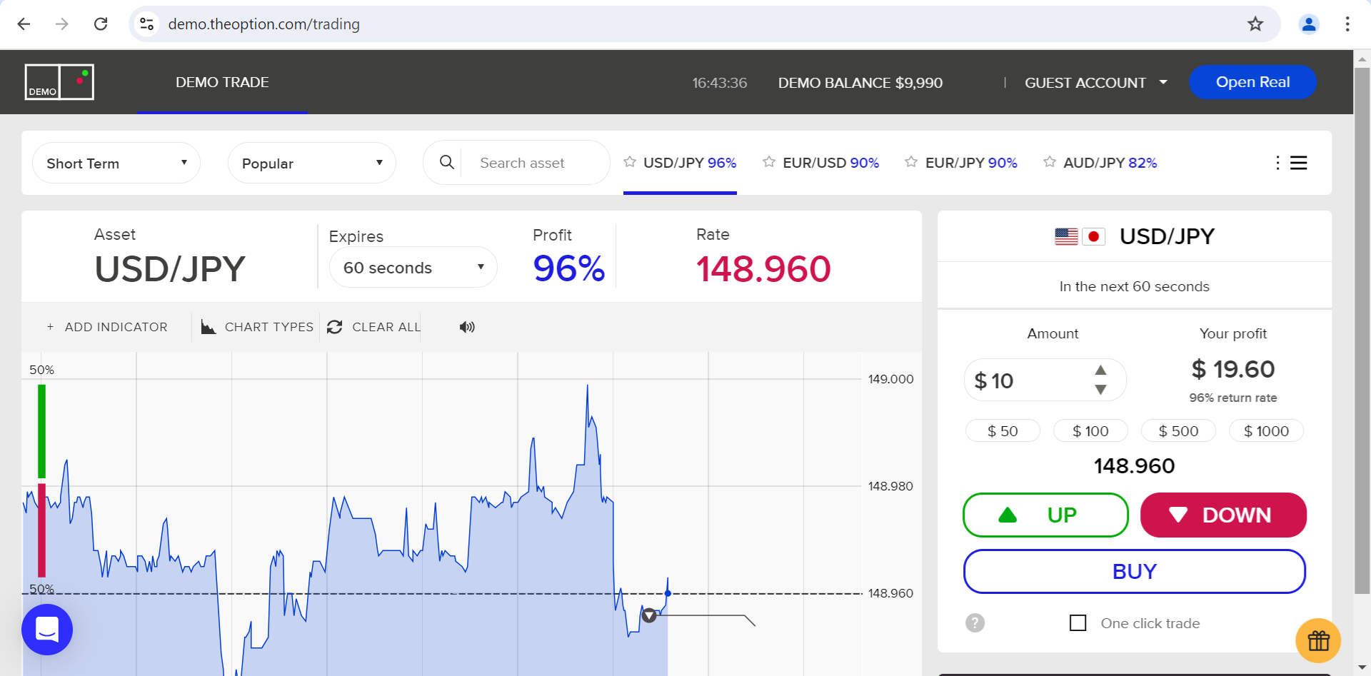Image resolution: width=1371 pixels, height=676 pixels.
Task: Click the Open Real button
Action: point(1252,82)
